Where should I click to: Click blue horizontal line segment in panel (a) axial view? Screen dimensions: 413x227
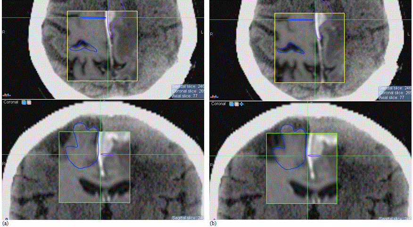tap(93, 17)
